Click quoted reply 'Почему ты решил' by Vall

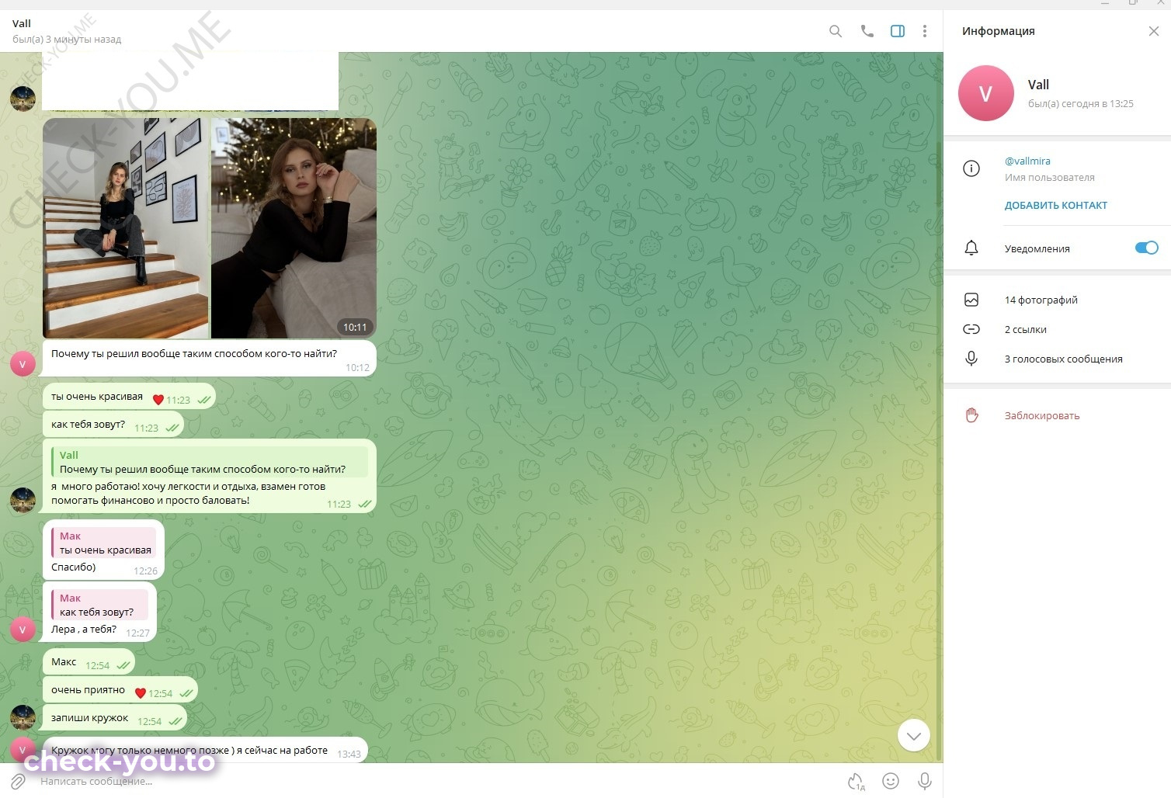(210, 462)
